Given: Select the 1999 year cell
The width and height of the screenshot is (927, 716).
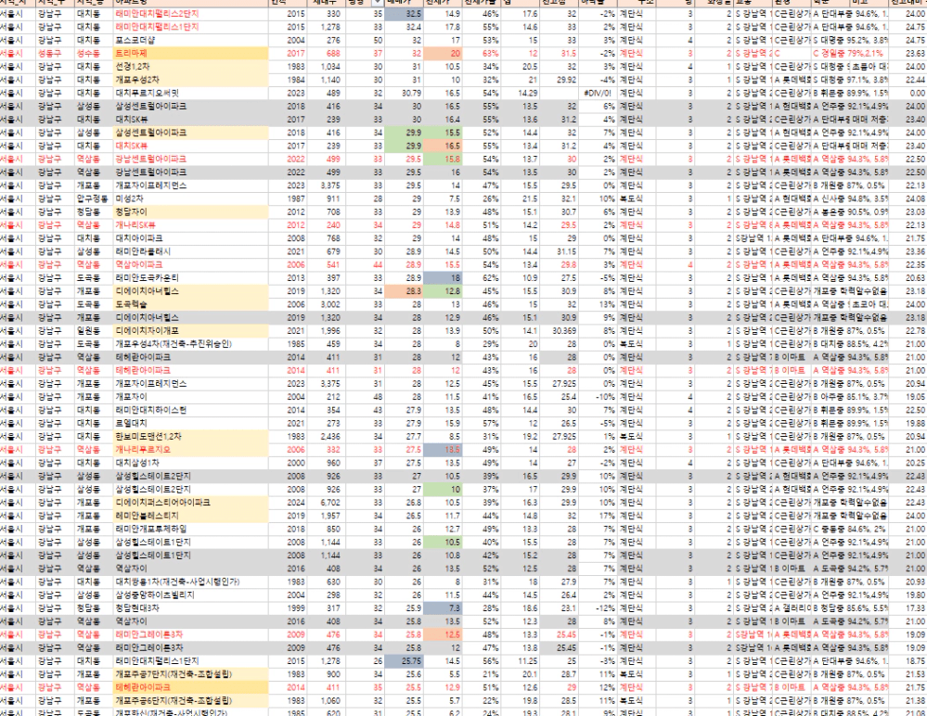Looking at the screenshot, I should [x=288, y=607].
